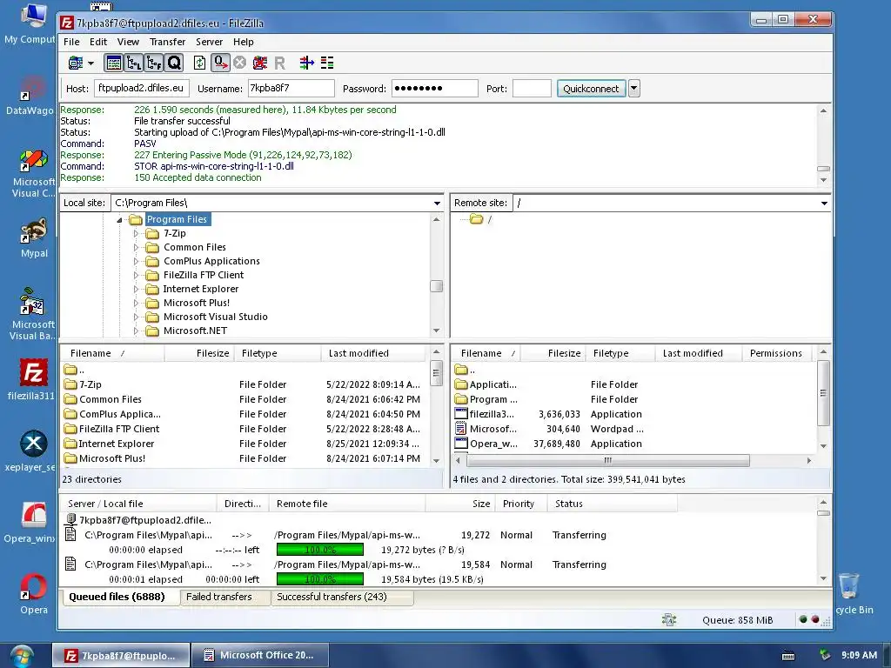Click the 19,272 bytes transfer progress bar
Image resolution: width=891 pixels, height=668 pixels.
(x=320, y=550)
